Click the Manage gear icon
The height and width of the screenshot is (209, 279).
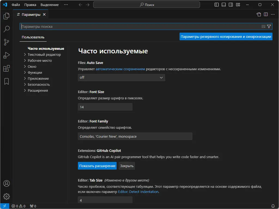click(6, 196)
